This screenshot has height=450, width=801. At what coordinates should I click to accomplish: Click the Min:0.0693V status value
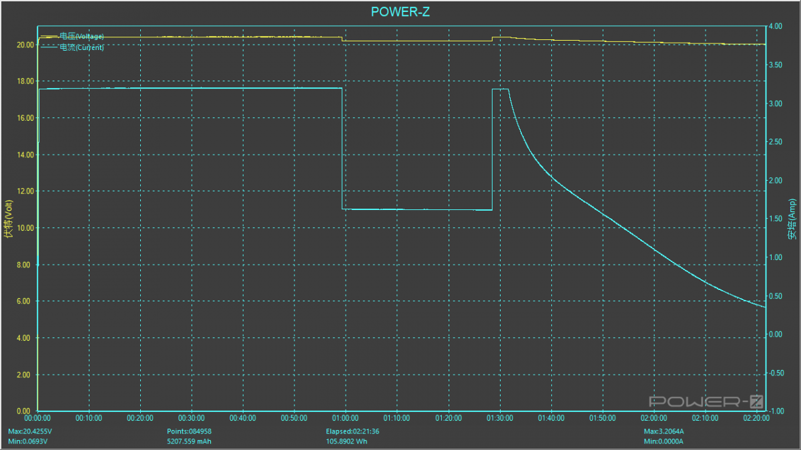pos(29,441)
